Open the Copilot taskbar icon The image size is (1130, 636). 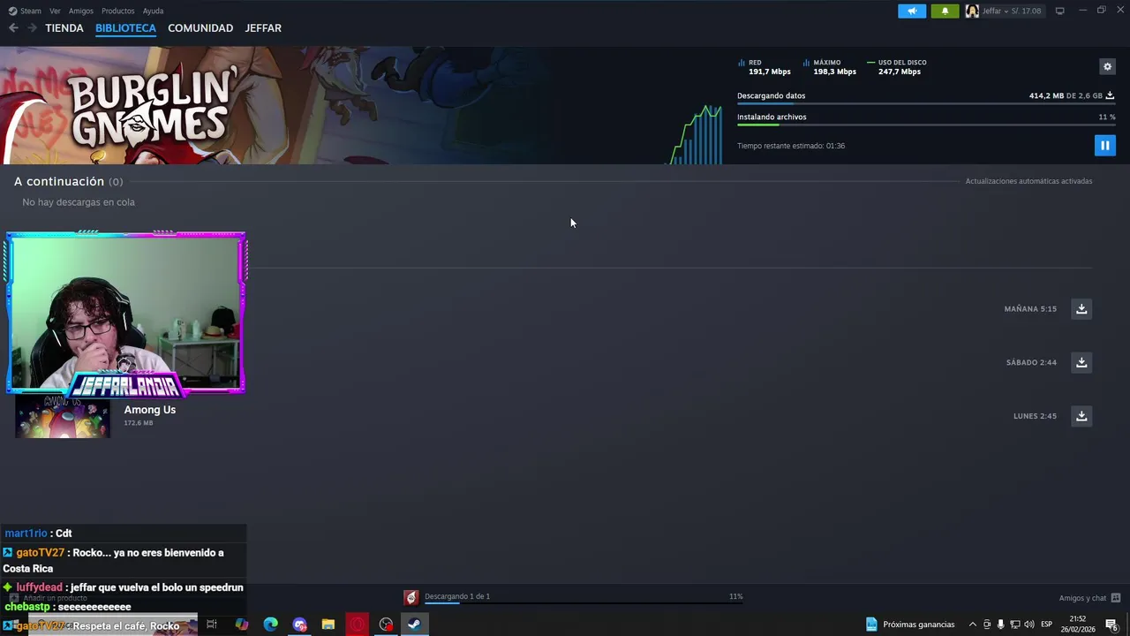pyautogui.click(x=241, y=625)
